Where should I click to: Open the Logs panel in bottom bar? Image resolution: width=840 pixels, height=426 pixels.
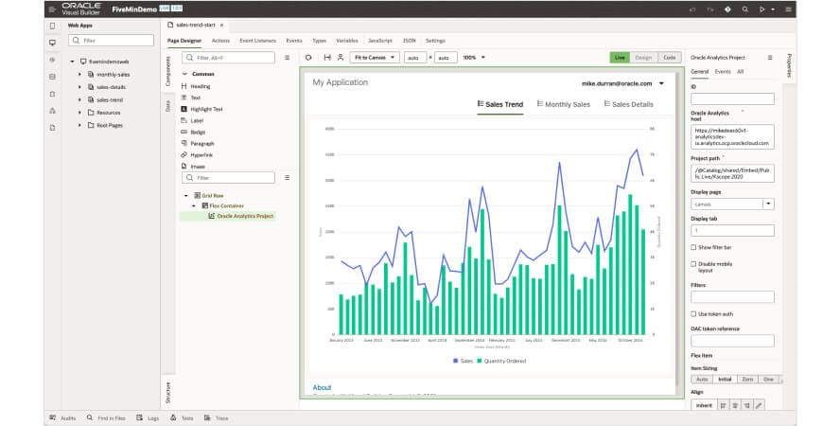tap(148, 417)
